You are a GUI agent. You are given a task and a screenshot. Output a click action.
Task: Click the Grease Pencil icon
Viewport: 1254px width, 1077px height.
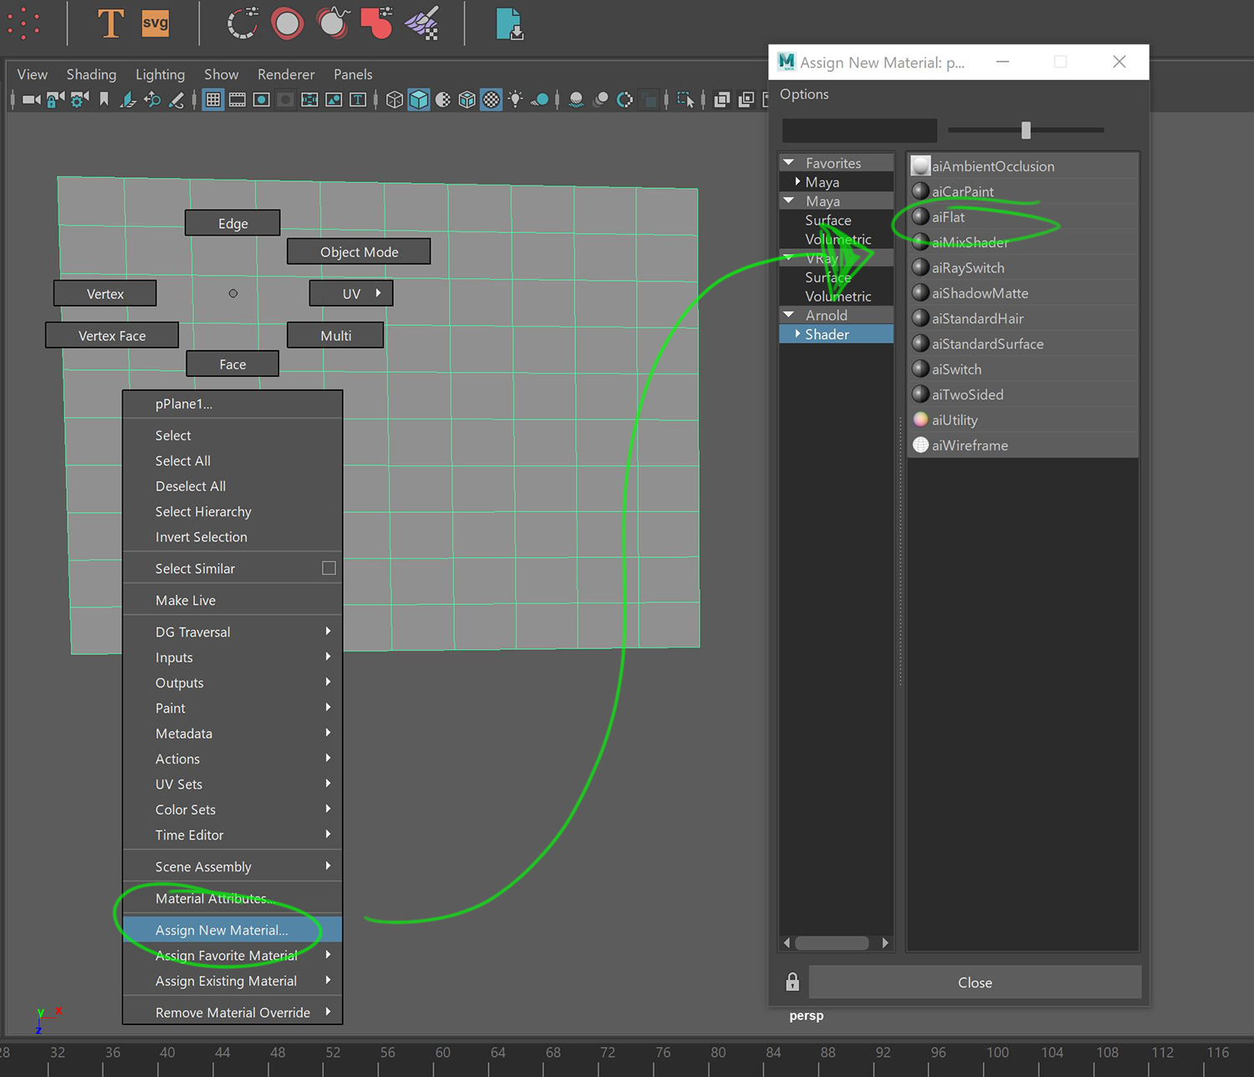[176, 100]
